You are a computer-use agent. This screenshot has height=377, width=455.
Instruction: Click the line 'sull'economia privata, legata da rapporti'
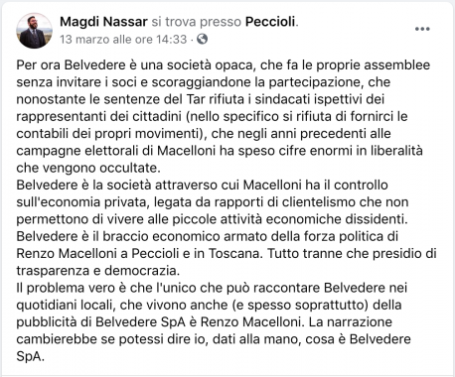pyautogui.click(x=213, y=202)
